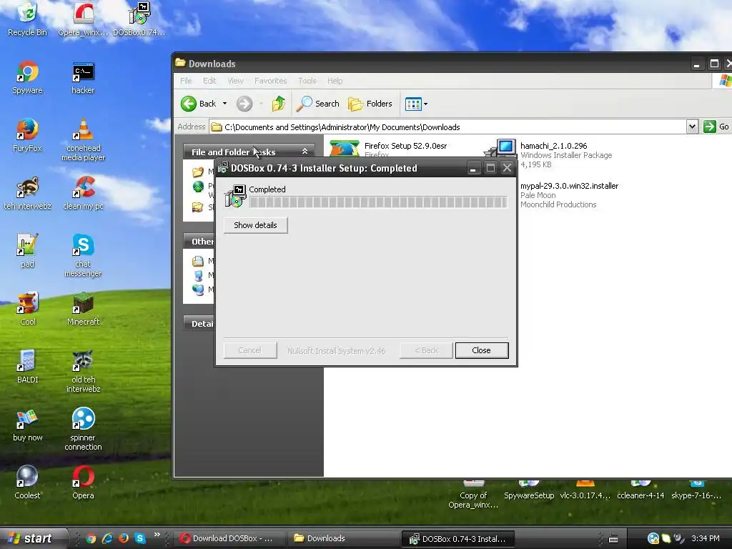Expand the quick launch overflow chevron
732x549 pixels.
[x=157, y=535]
